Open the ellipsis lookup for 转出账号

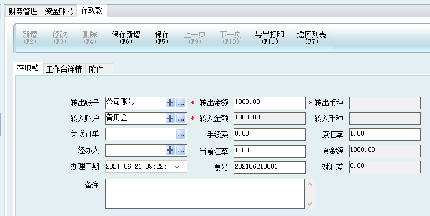pyautogui.click(x=181, y=103)
